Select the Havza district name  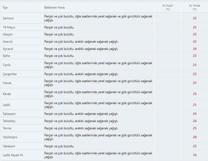click(7, 83)
